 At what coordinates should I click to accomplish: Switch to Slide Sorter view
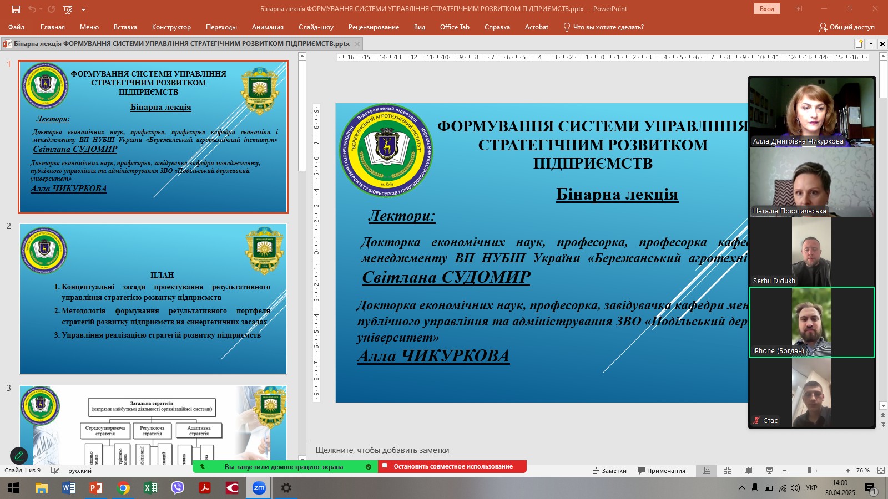[728, 470]
